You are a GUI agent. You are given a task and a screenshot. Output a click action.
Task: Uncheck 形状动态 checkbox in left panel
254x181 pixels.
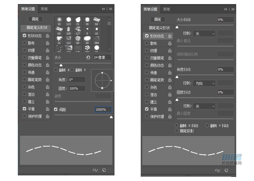pyautogui.click(x=25, y=35)
